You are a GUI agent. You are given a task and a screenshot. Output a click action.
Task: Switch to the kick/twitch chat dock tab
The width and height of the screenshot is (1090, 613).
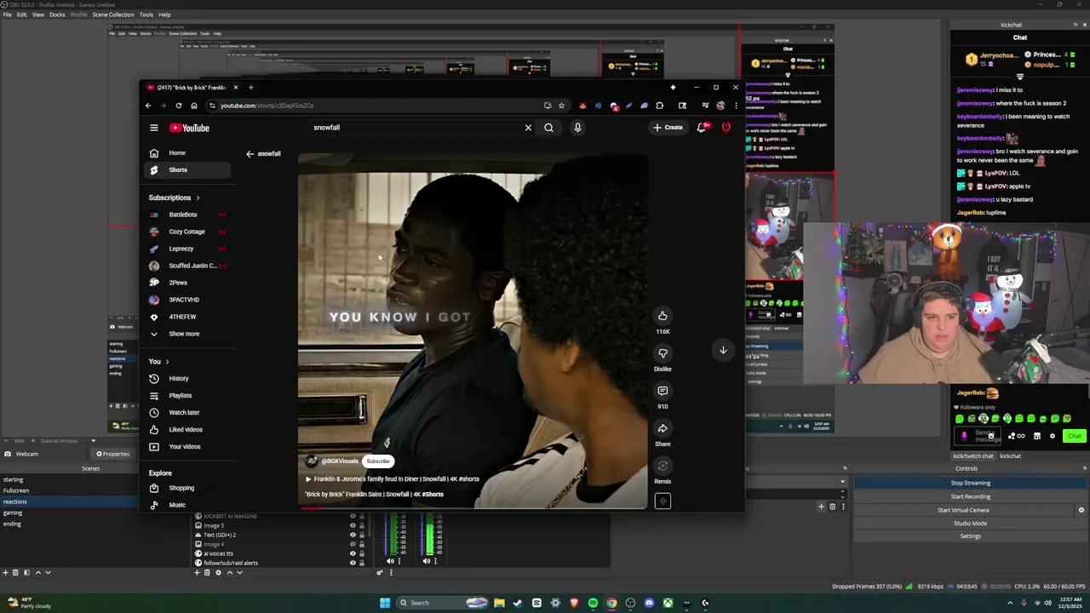[973, 456]
